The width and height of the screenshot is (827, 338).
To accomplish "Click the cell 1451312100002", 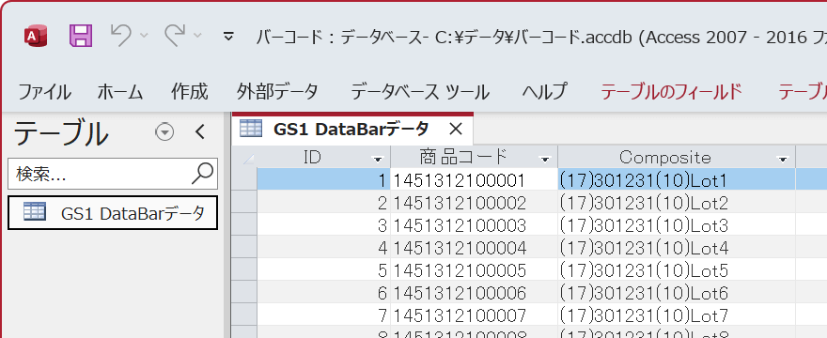I will point(475,203).
